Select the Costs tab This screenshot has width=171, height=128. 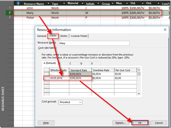point(53,36)
